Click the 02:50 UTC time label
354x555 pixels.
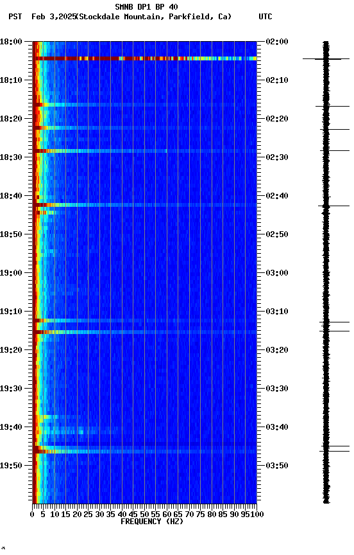(x=277, y=234)
